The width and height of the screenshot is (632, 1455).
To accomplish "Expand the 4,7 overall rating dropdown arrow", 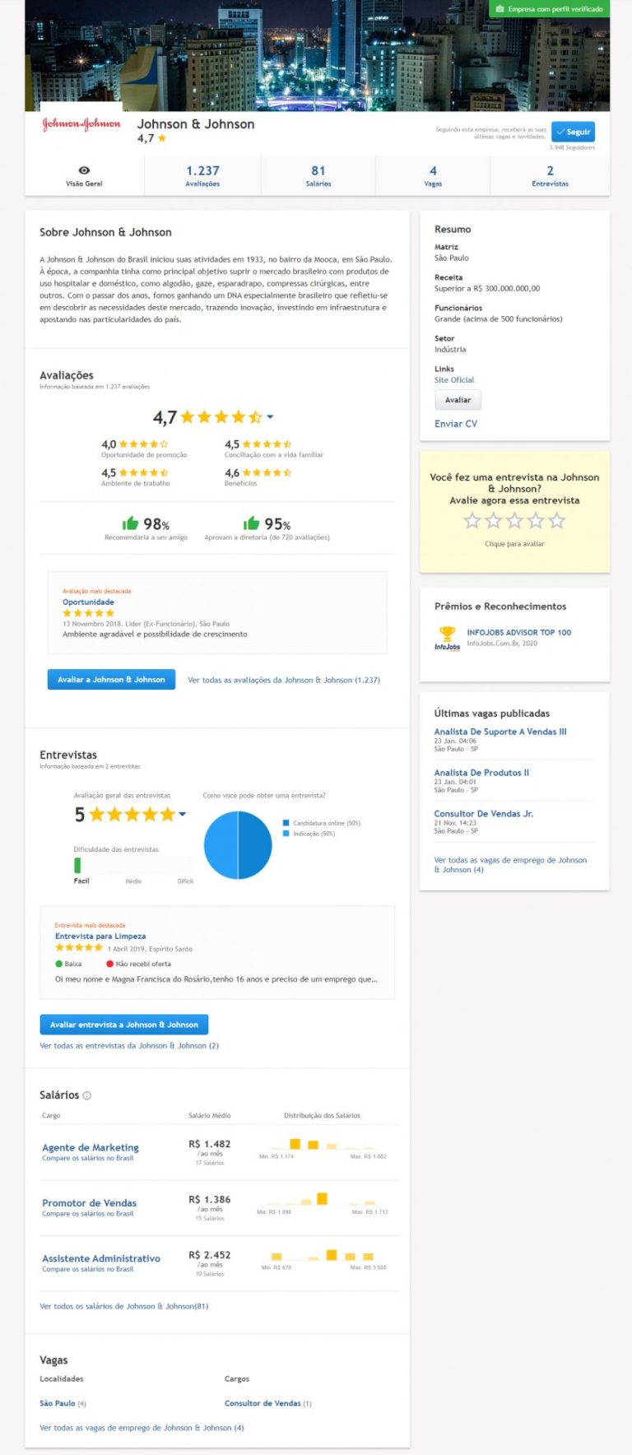I will coord(270,417).
